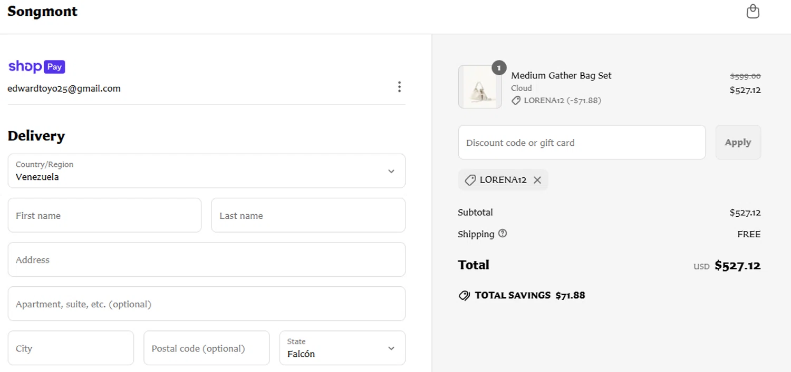Click discount tag icon under Cloud variant
Screen dimensions: 791x372
(516, 100)
